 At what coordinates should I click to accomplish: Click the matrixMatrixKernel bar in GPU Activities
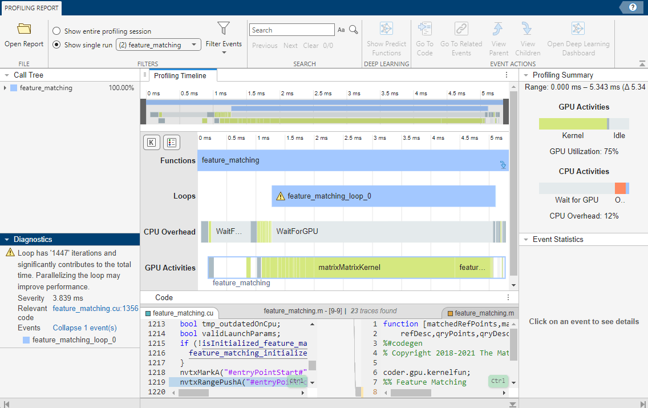tap(349, 268)
